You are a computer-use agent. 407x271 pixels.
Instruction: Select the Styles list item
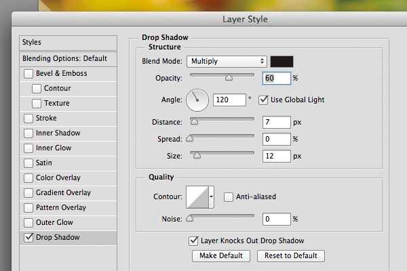tap(68, 43)
